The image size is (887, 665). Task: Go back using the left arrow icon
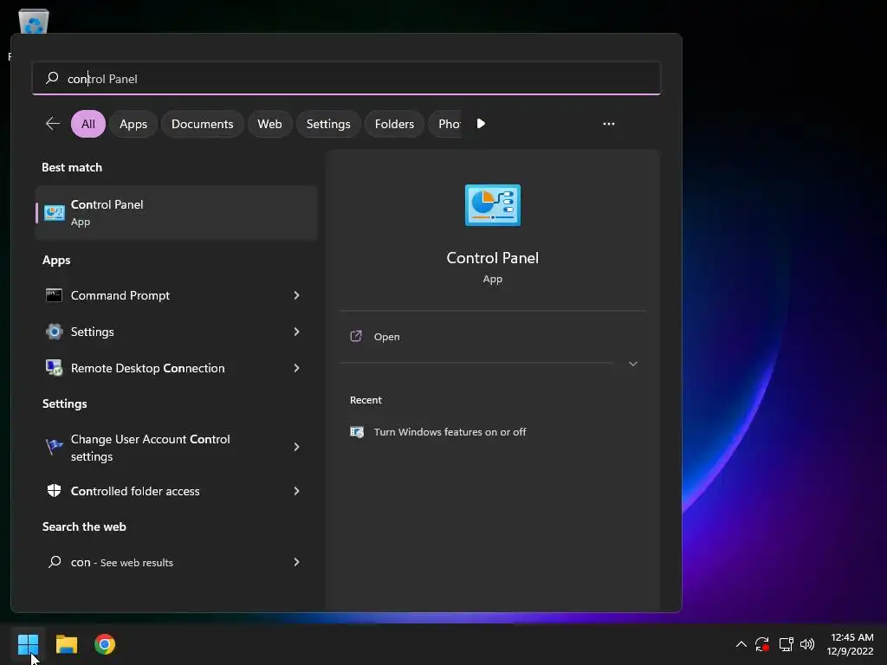(x=53, y=123)
